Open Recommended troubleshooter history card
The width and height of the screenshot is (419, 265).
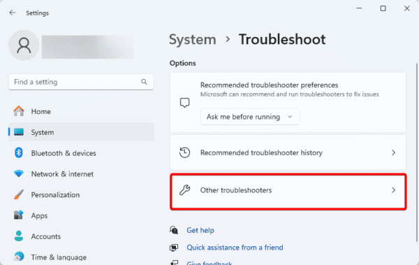(288, 152)
